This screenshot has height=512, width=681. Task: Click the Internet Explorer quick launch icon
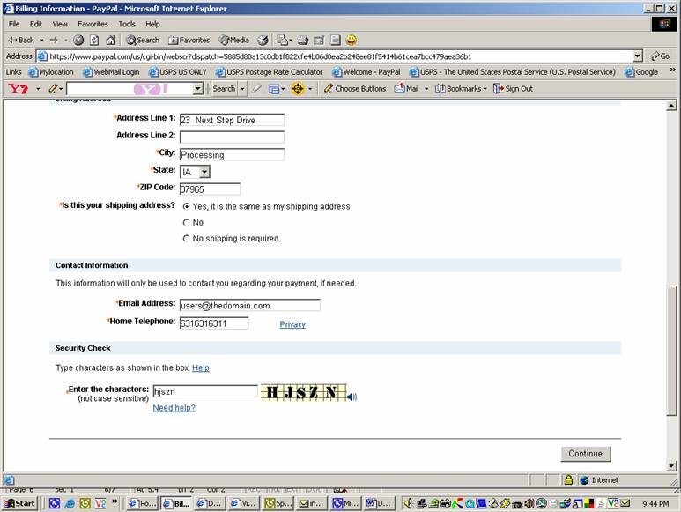click(x=70, y=503)
